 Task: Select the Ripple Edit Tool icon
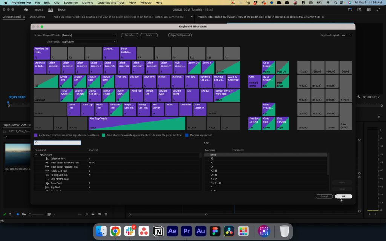click(47, 171)
